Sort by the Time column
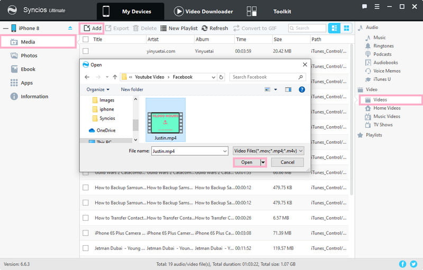Image resolution: width=423 pixels, height=270 pixels. point(241,39)
